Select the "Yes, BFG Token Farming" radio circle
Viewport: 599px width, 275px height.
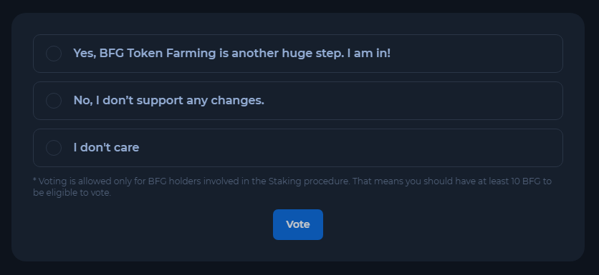[54, 54]
